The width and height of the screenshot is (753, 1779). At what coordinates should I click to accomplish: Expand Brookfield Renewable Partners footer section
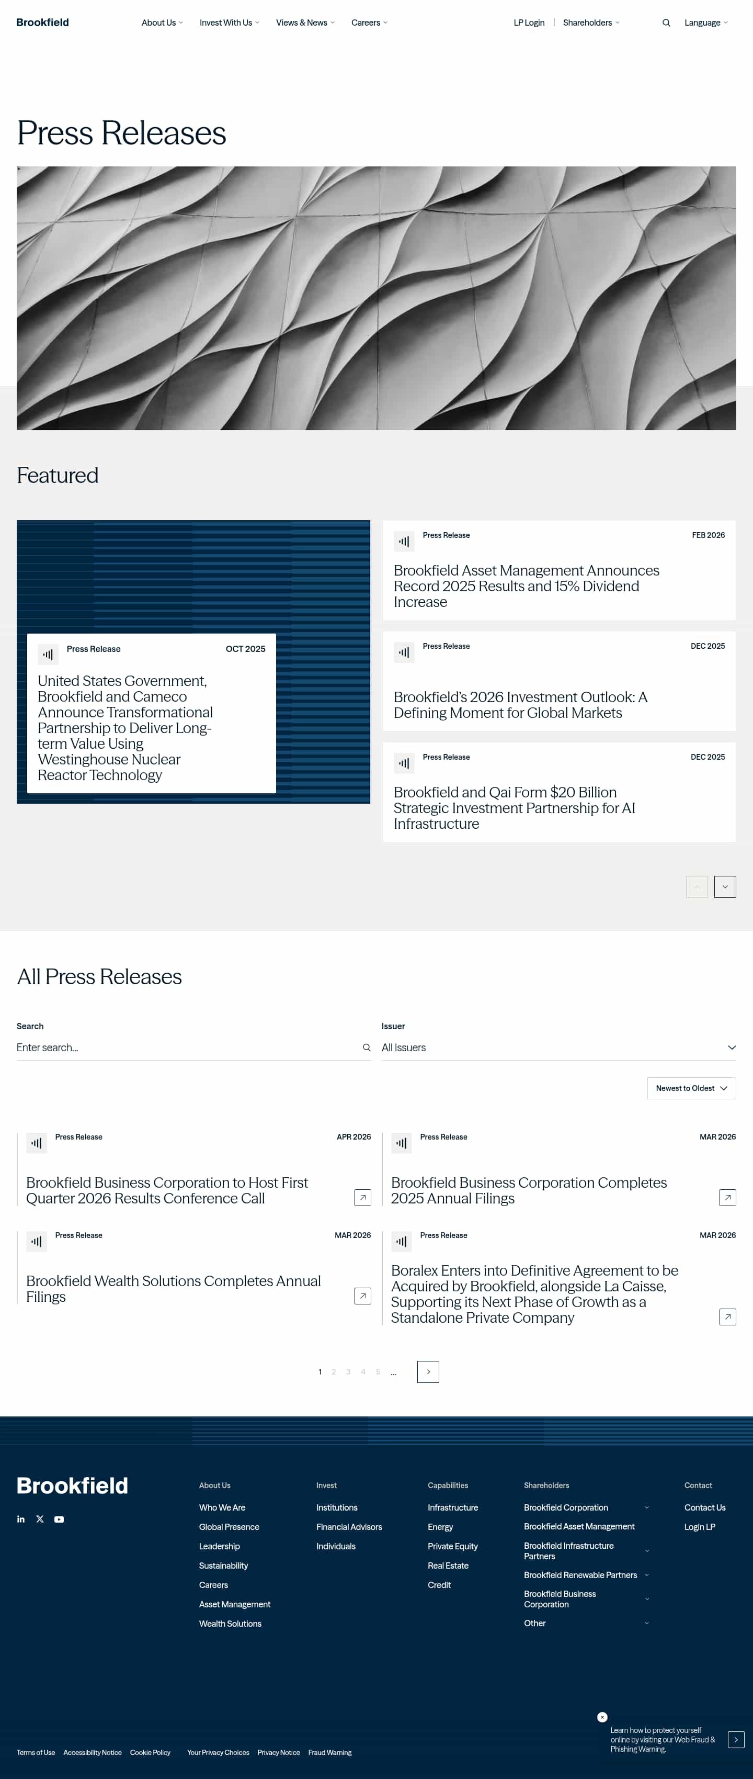647,1574
